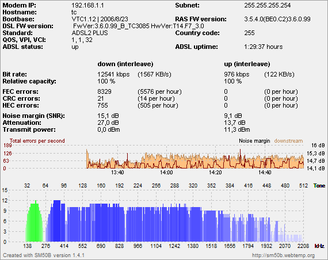This screenshot has height=260, width=328.
Task: Click the 138 kHz frequency label
Action: click(28, 246)
